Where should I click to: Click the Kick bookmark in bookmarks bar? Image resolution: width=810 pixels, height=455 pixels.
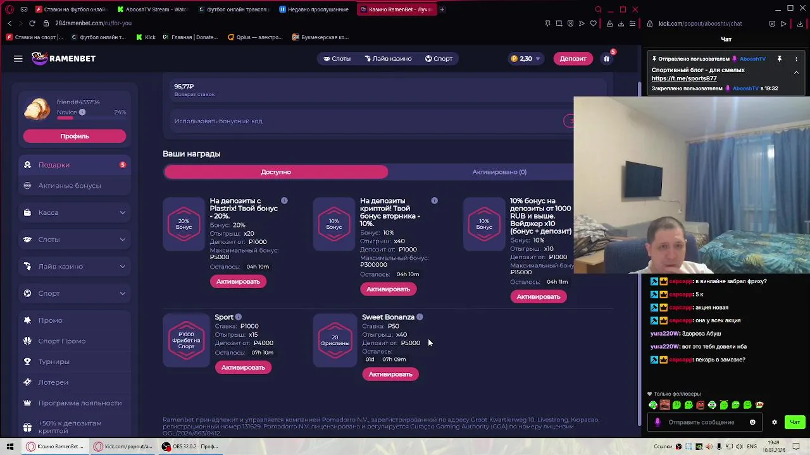pyautogui.click(x=145, y=37)
